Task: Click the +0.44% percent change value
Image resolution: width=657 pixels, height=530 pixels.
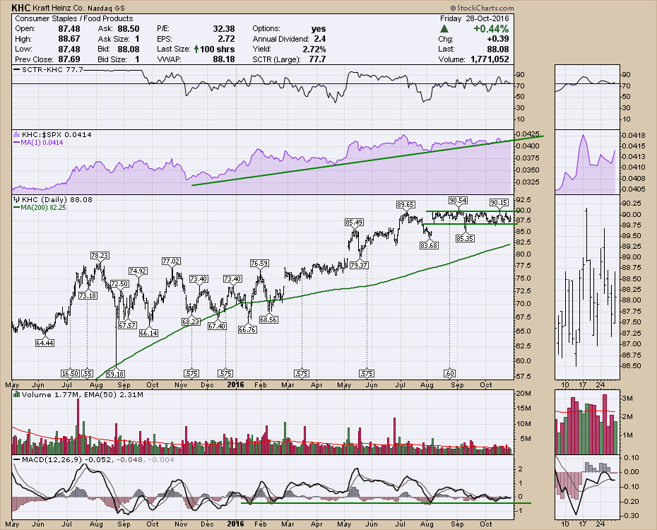Action: tap(491, 29)
